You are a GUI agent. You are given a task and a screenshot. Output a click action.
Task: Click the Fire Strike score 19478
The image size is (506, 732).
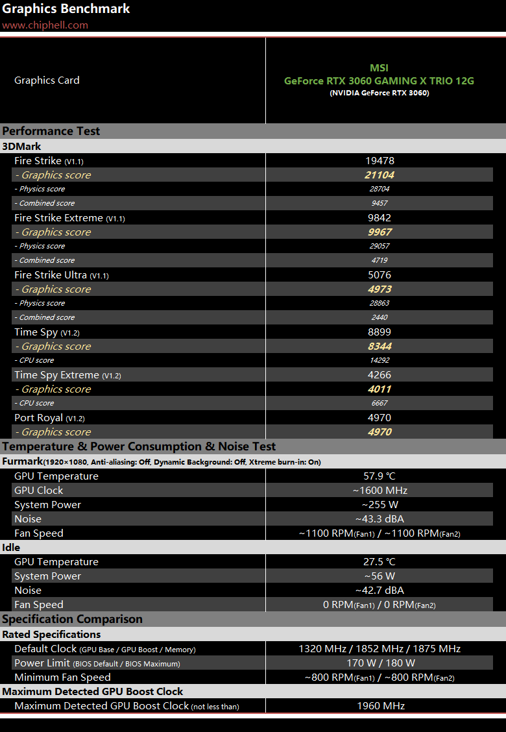[379, 160]
